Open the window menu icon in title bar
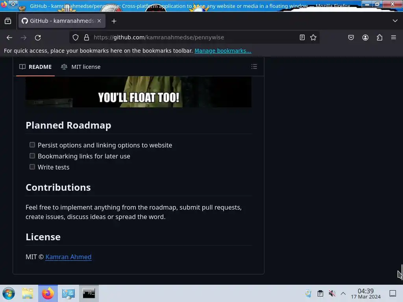This screenshot has height=302, width=403. [4, 4]
